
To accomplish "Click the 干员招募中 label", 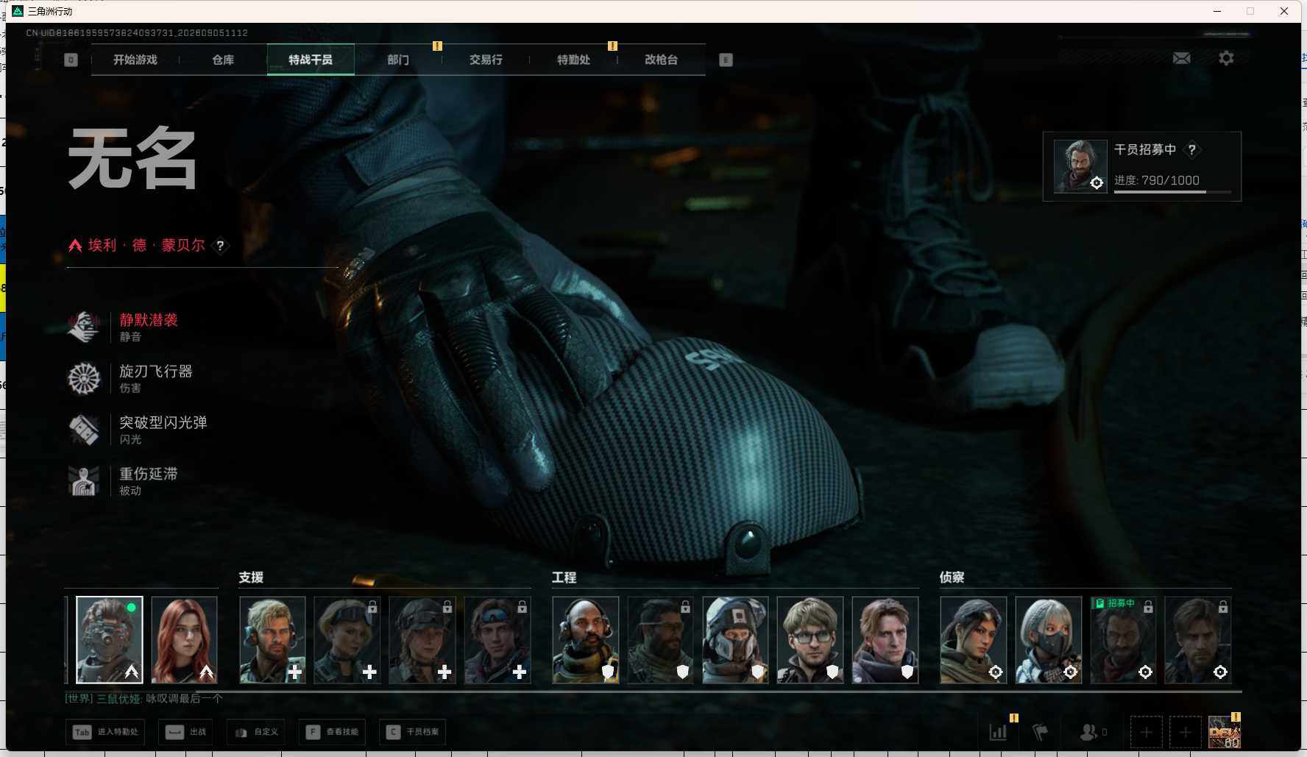I will [1145, 149].
